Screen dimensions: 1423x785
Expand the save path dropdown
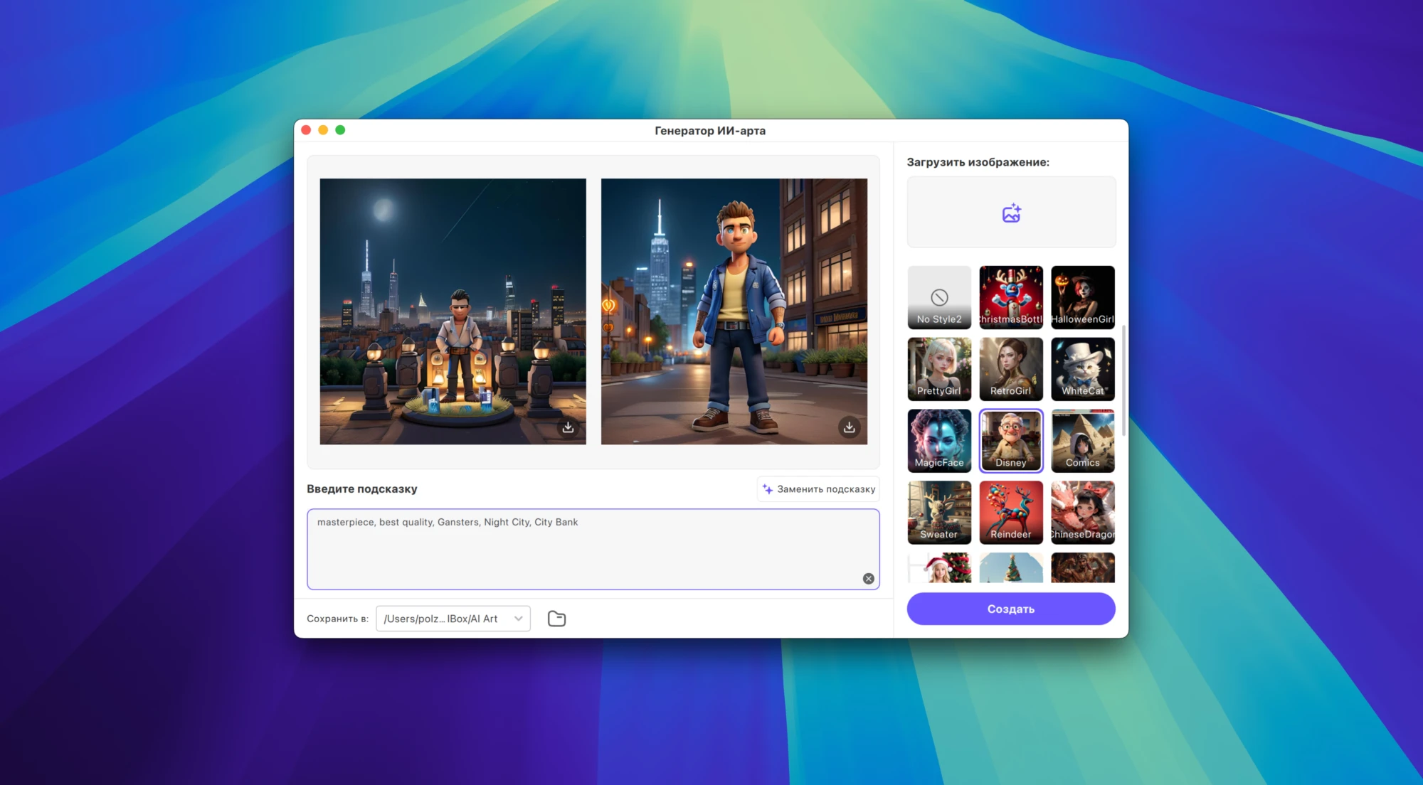[519, 619]
